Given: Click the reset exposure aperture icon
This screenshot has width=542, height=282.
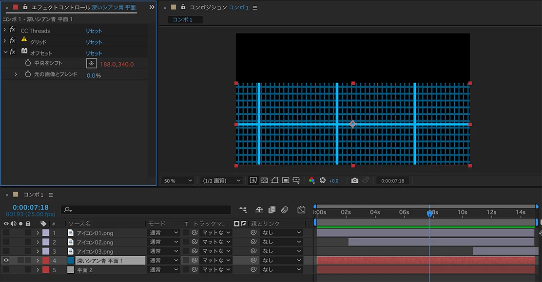Looking at the screenshot, I should coord(322,180).
